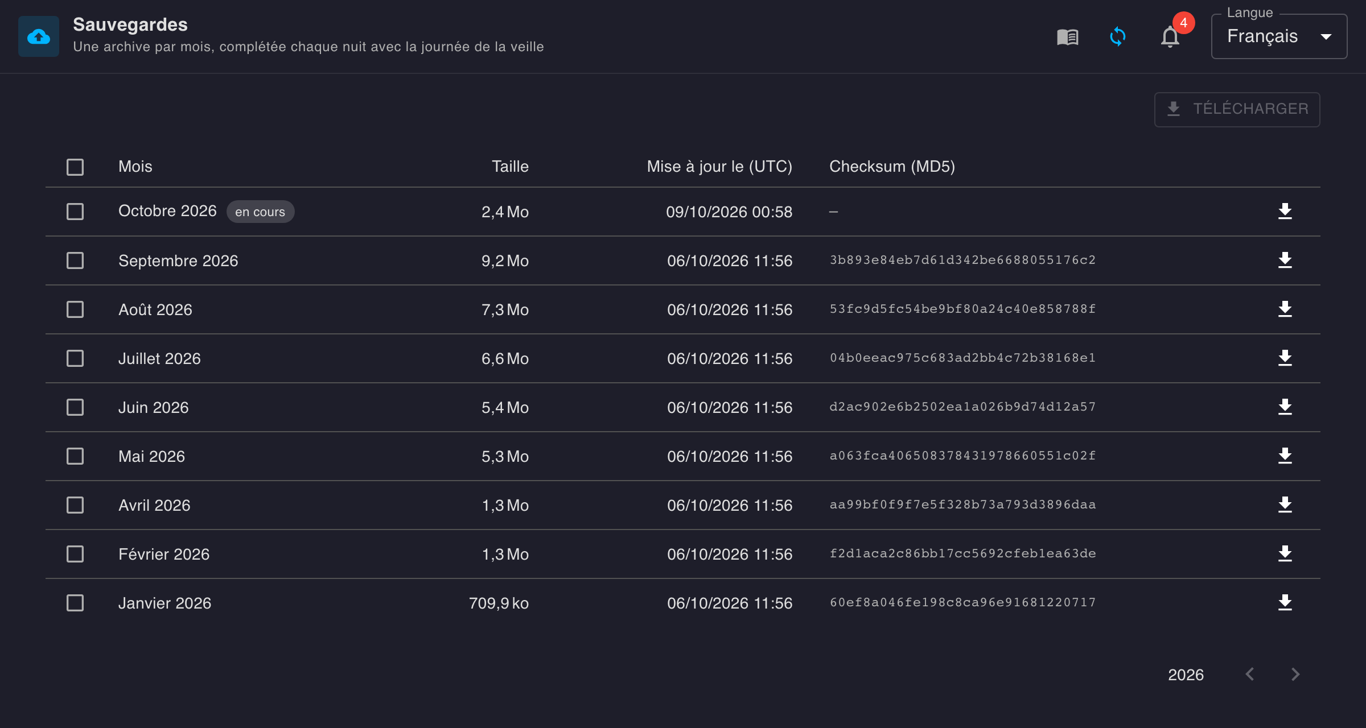
Task: Select the Juillet 2026 checkbox
Action: (75, 358)
